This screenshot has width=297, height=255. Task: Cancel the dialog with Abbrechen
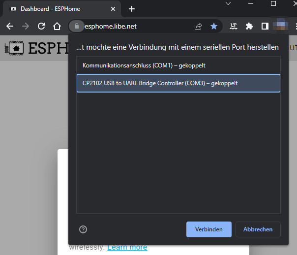[x=258, y=229]
